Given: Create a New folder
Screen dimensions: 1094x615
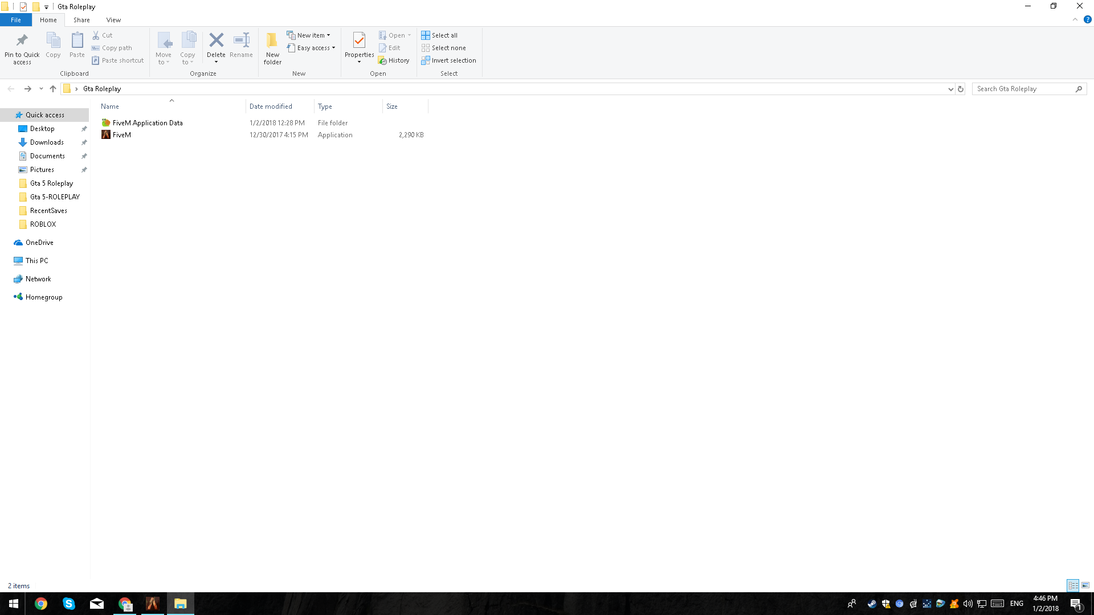Looking at the screenshot, I should 272,48.
